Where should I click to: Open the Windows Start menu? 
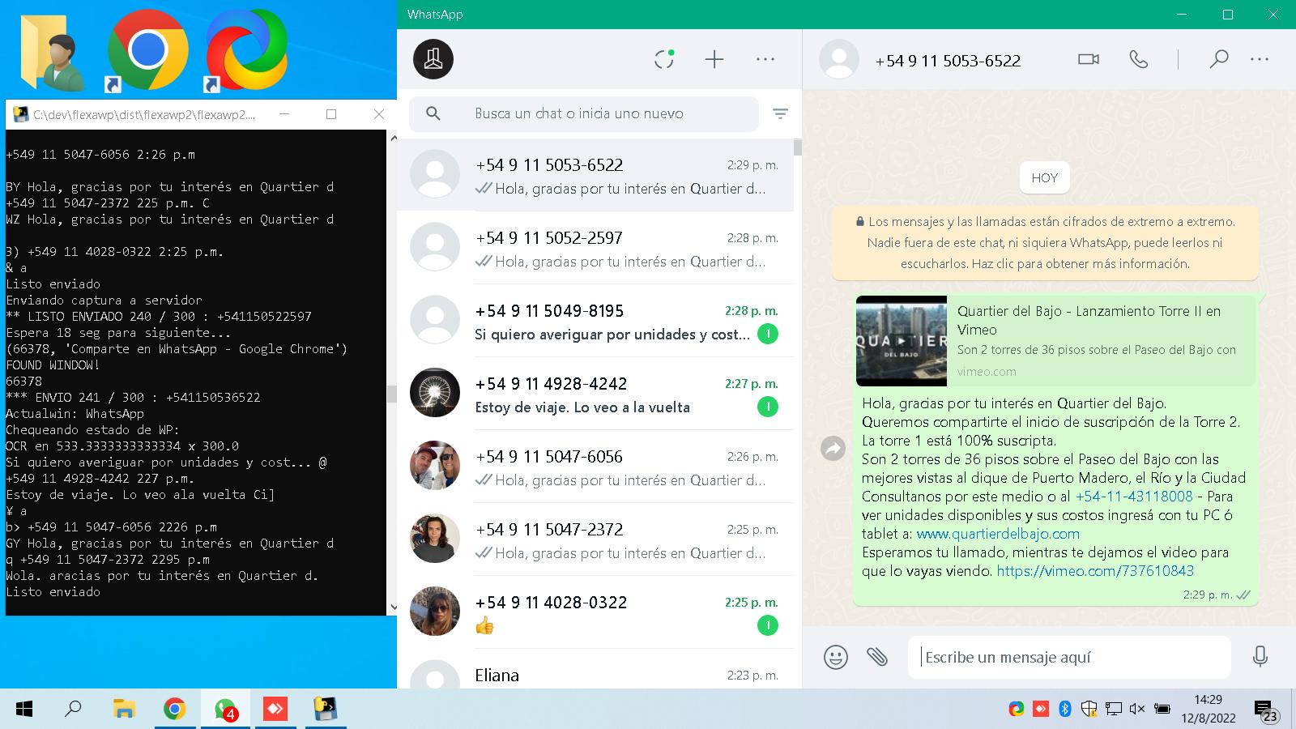(x=24, y=710)
